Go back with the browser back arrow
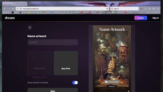Viewport: 163px width, 92px height. click(5, 9)
